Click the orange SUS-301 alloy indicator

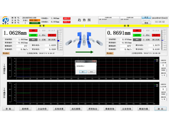pos(35,20)
